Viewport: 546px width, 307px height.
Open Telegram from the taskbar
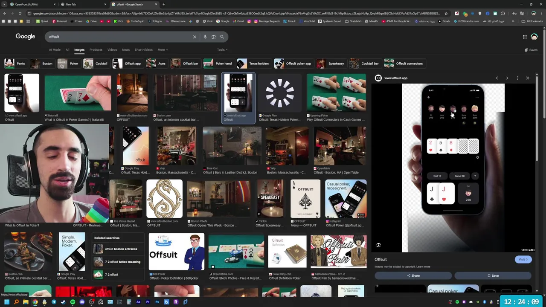[54, 302]
